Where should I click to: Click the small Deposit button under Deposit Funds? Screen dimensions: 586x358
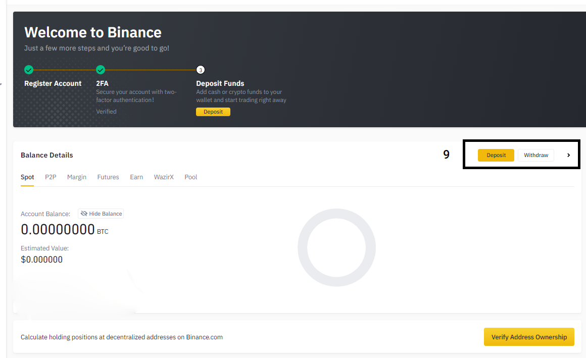click(213, 112)
